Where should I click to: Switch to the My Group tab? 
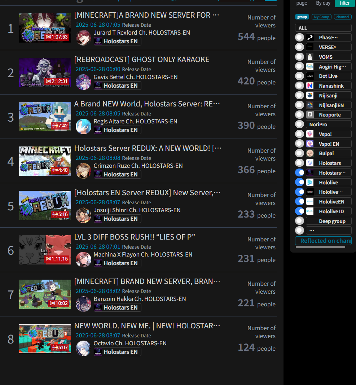321,17
